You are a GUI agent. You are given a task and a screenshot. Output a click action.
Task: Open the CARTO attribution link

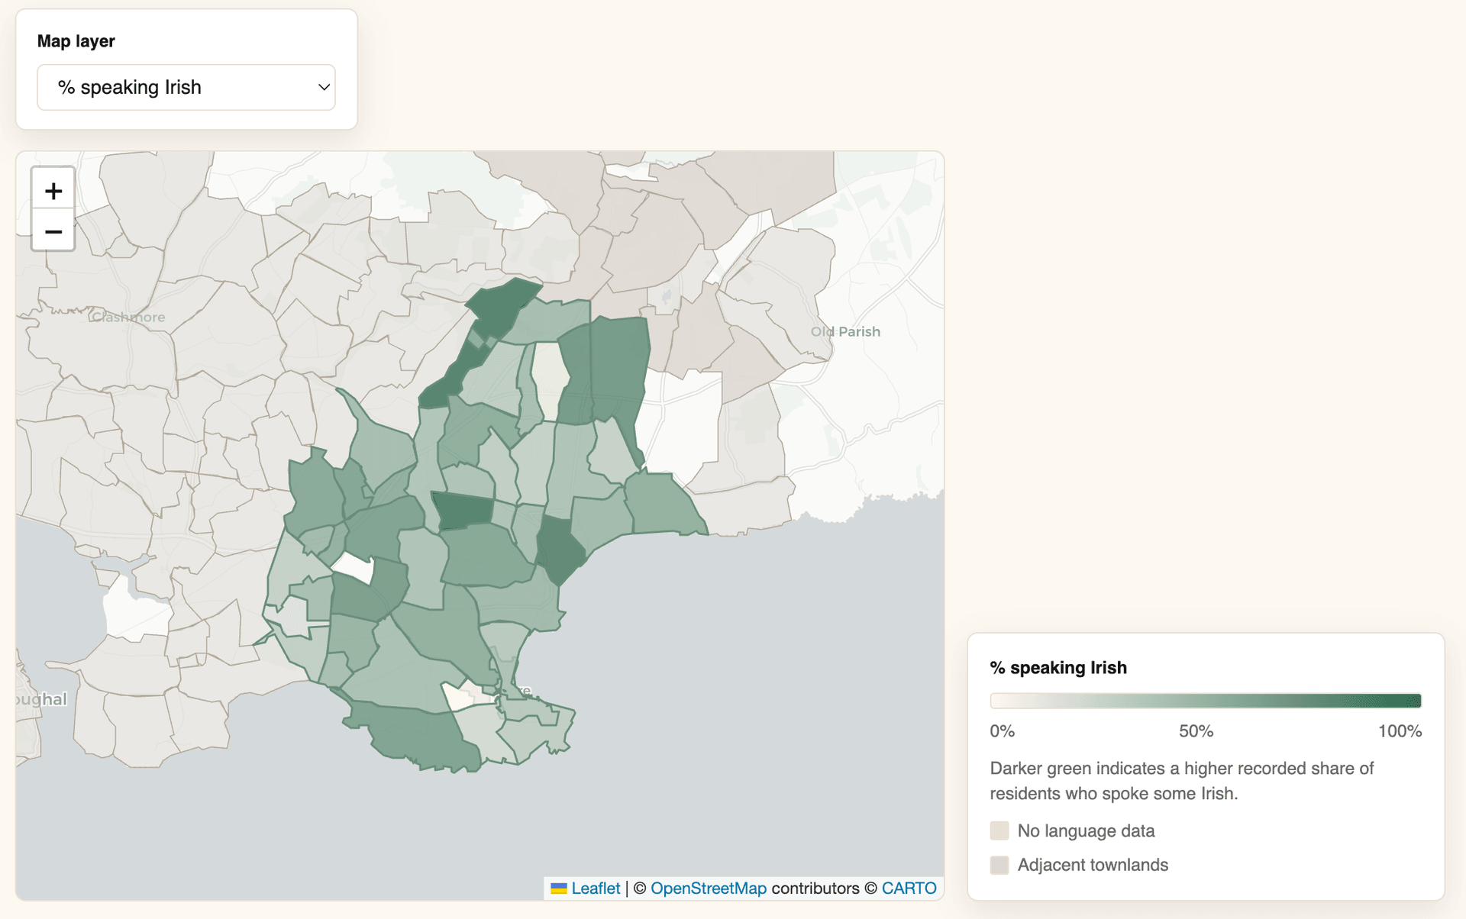coord(909,888)
